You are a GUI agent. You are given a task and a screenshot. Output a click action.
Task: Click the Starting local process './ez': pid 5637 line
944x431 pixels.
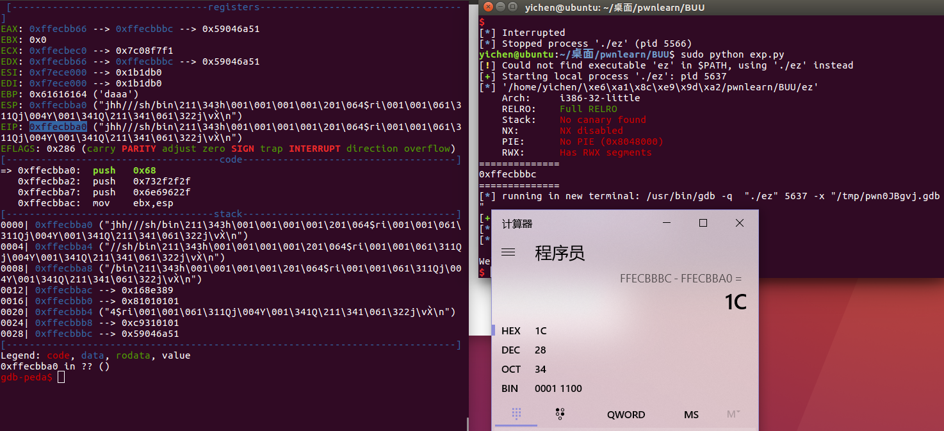tap(603, 76)
